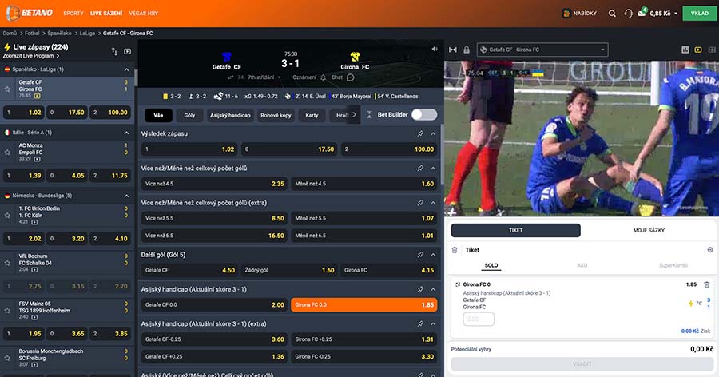The height and width of the screenshot is (377, 719).
Task: Collapse the Další gól (Gól 5) market
Action: (433, 255)
